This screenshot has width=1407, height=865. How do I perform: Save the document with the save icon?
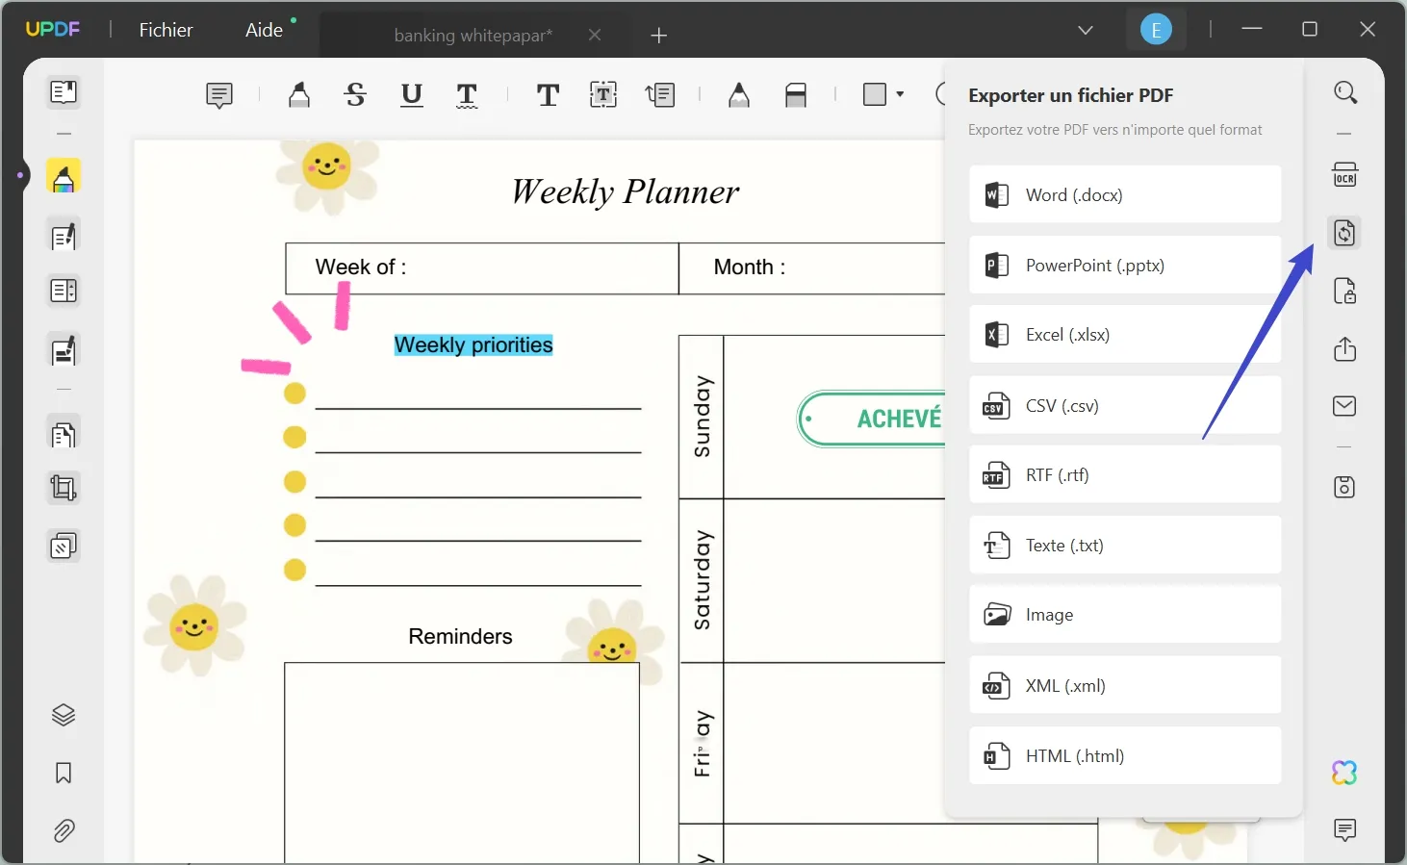[x=1344, y=488]
